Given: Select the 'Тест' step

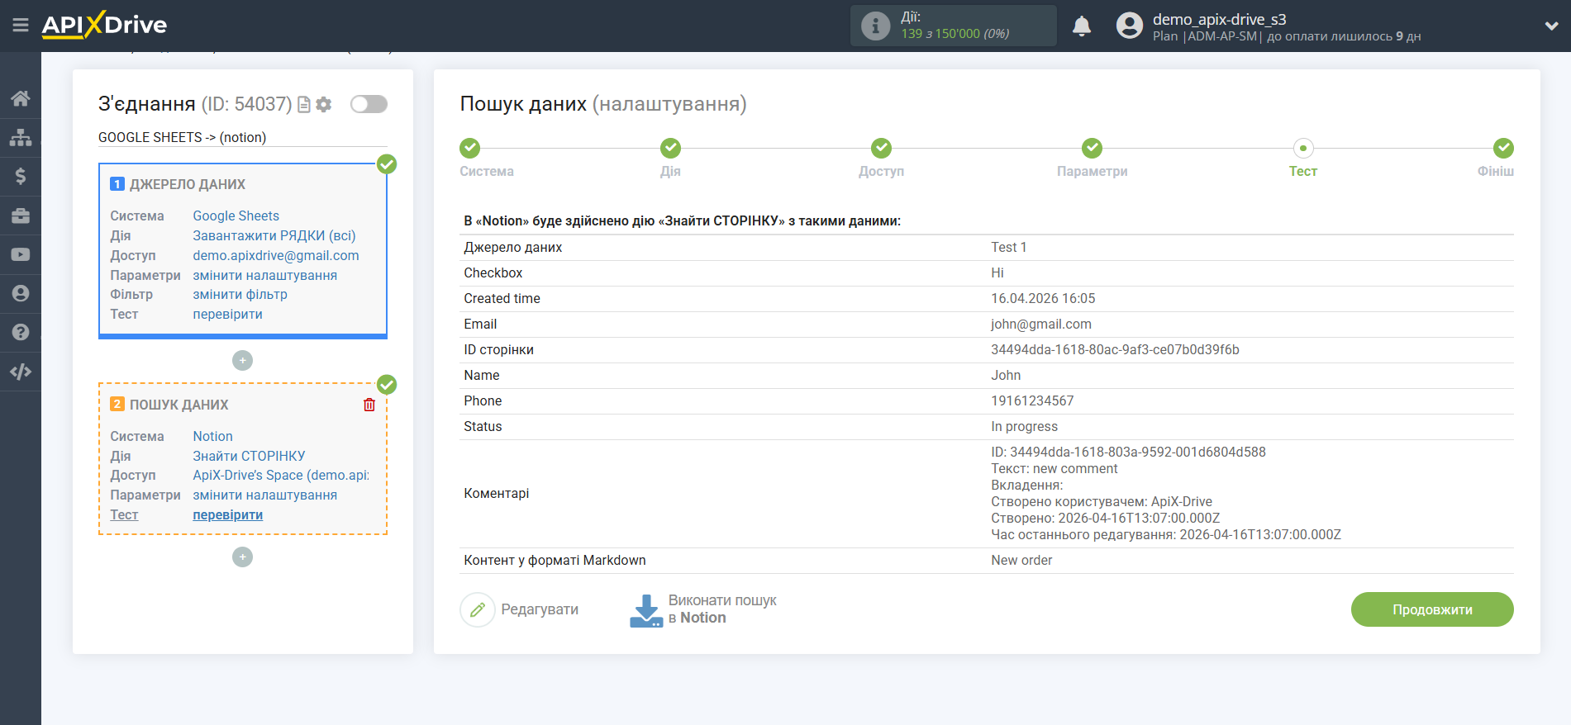Looking at the screenshot, I should 1303,148.
